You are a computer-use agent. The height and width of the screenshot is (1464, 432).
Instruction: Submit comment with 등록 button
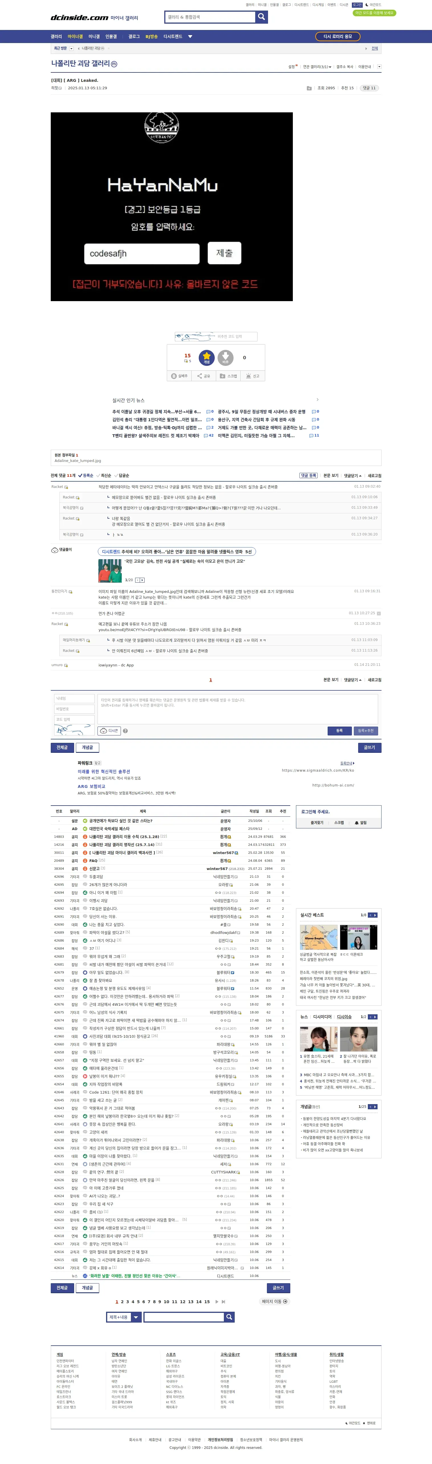[x=339, y=731]
